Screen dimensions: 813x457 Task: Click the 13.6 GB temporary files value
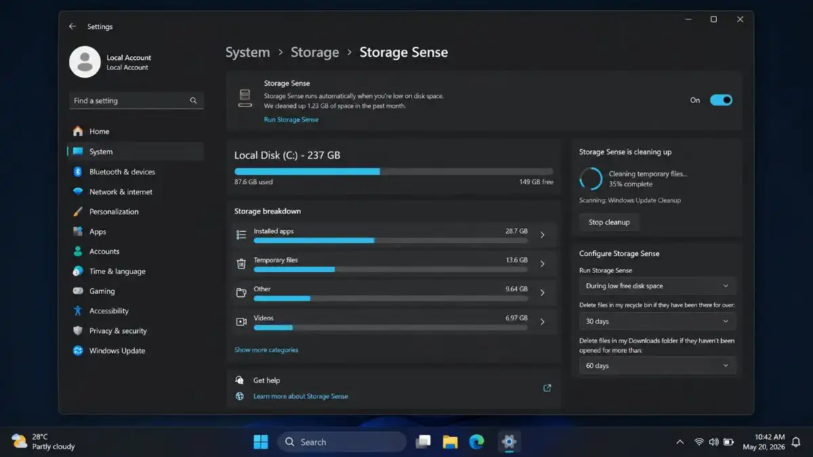tap(516, 260)
